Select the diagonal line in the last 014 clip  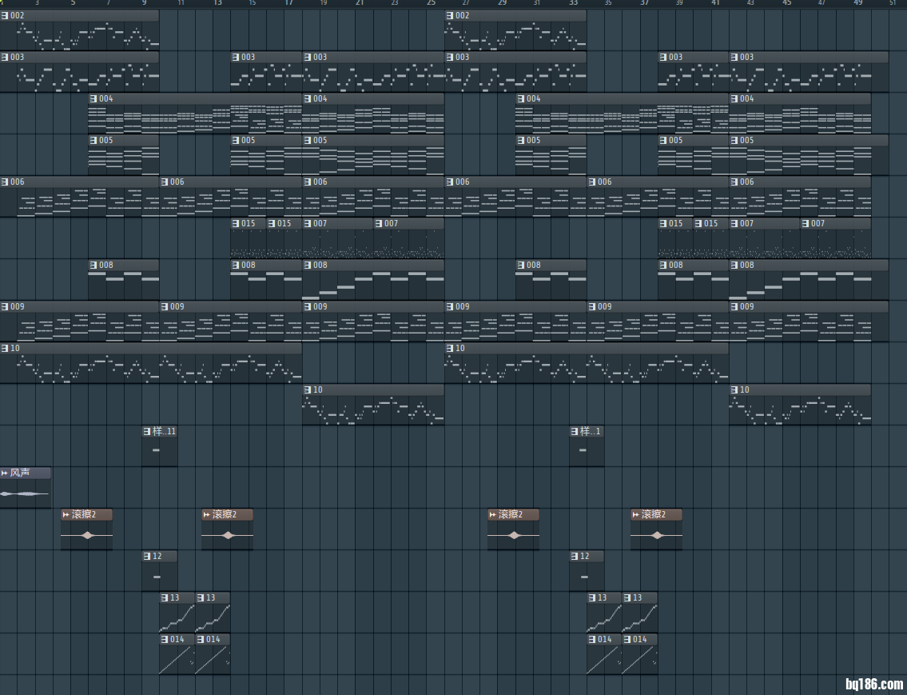[639, 659]
